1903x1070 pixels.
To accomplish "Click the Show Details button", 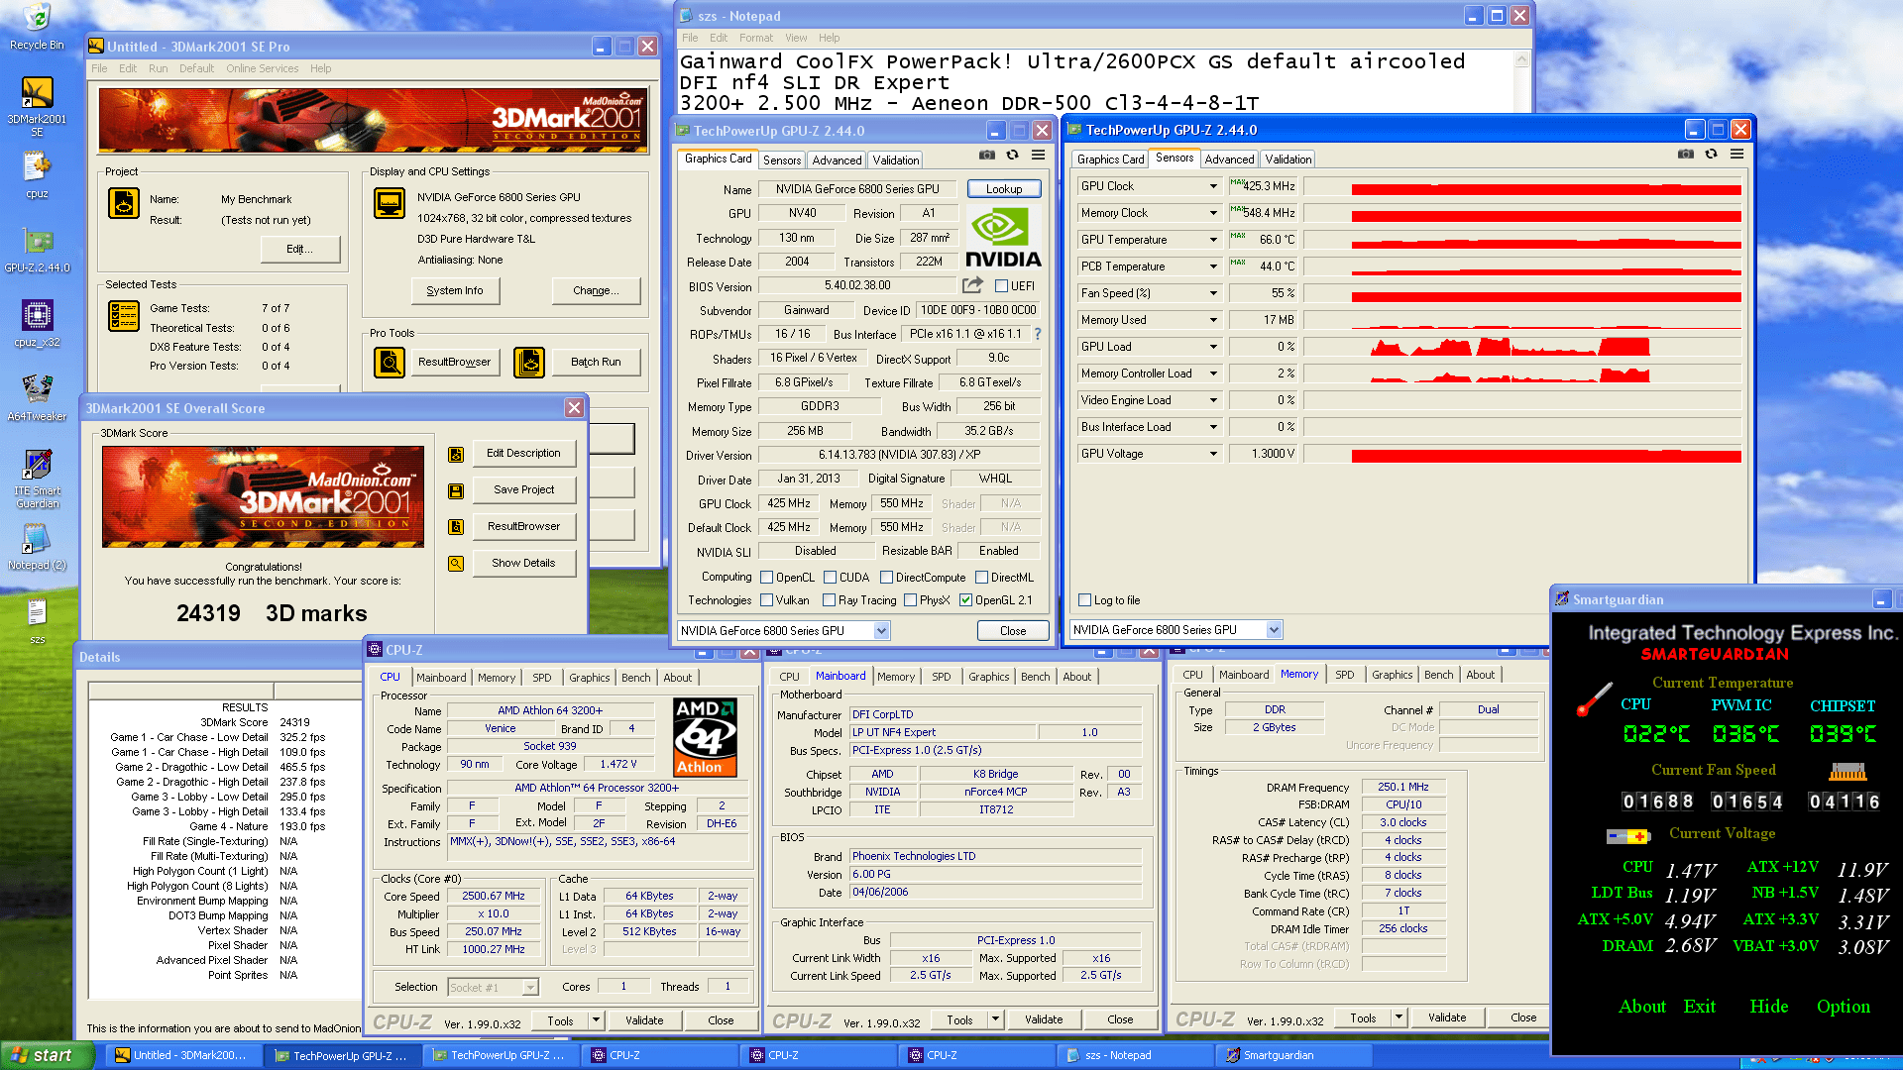I will pyautogui.click(x=523, y=563).
